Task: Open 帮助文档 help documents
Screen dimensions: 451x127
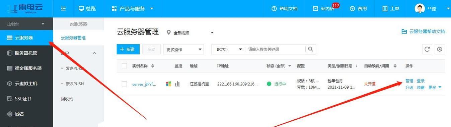Action: point(285,9)
